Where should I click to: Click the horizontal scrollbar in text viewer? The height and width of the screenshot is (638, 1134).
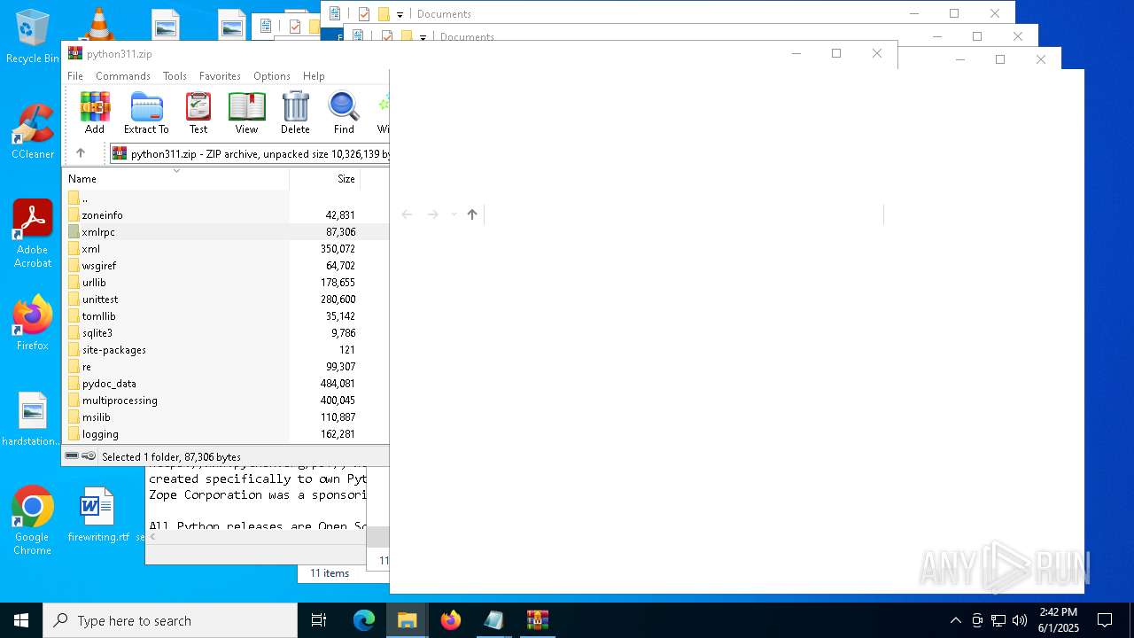click(x=257, y=537)
